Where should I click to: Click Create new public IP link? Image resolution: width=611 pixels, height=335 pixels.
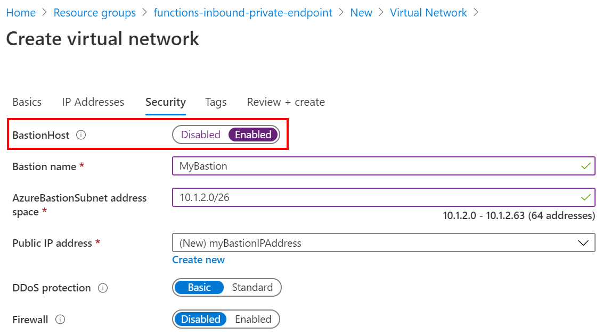[x=198, y=260]
